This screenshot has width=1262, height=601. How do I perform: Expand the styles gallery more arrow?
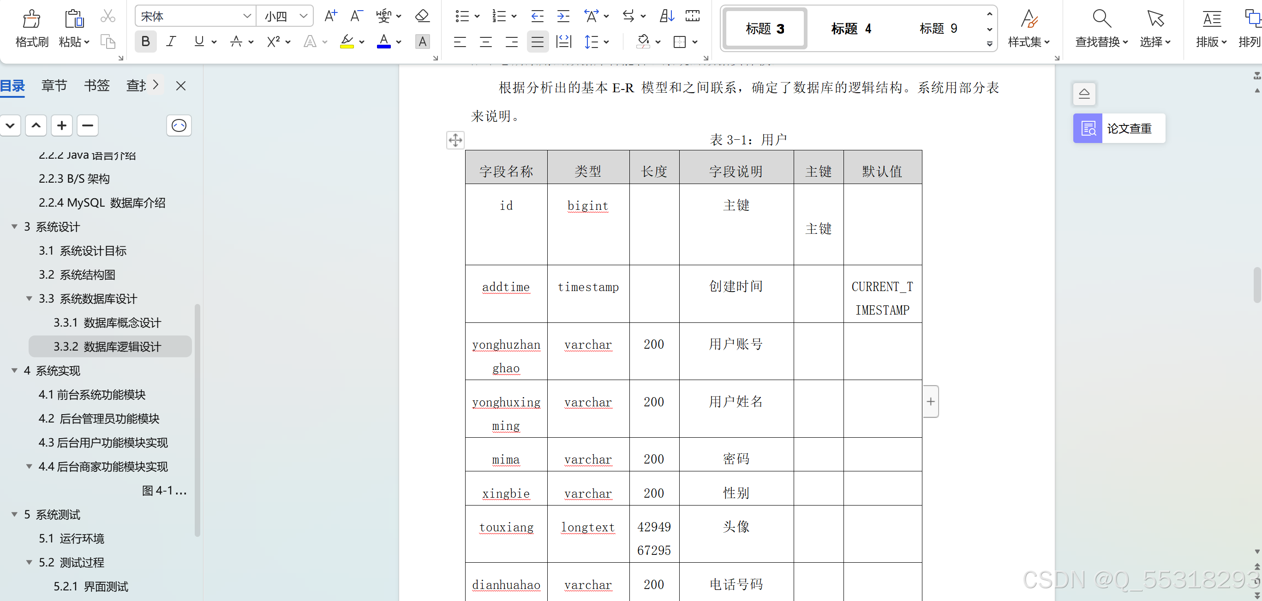(990, 44)
